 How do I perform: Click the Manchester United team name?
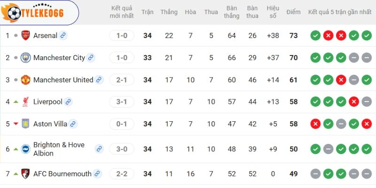tap(63, 80)
